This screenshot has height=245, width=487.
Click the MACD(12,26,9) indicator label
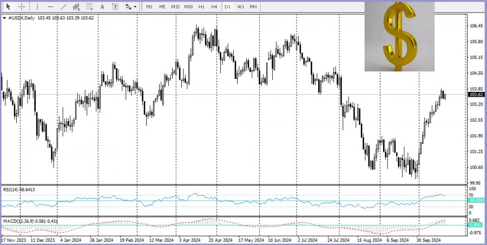(18, 221)
